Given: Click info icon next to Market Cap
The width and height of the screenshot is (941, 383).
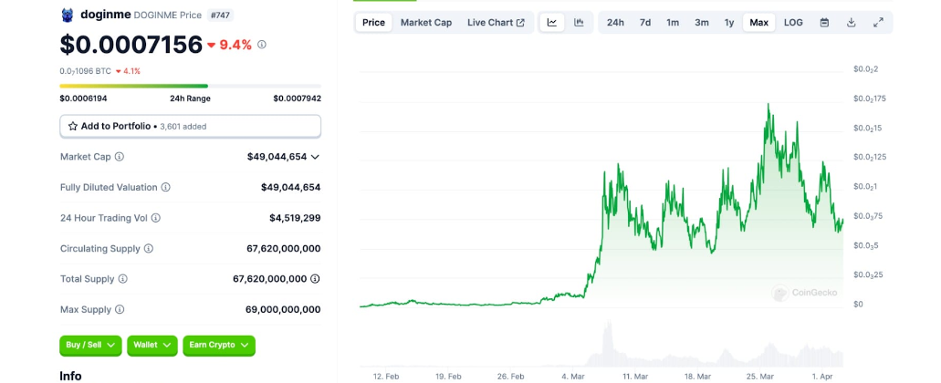Looking at the screenshot, I should [120, 157].
